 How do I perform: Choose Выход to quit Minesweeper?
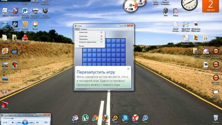[90, 46]
